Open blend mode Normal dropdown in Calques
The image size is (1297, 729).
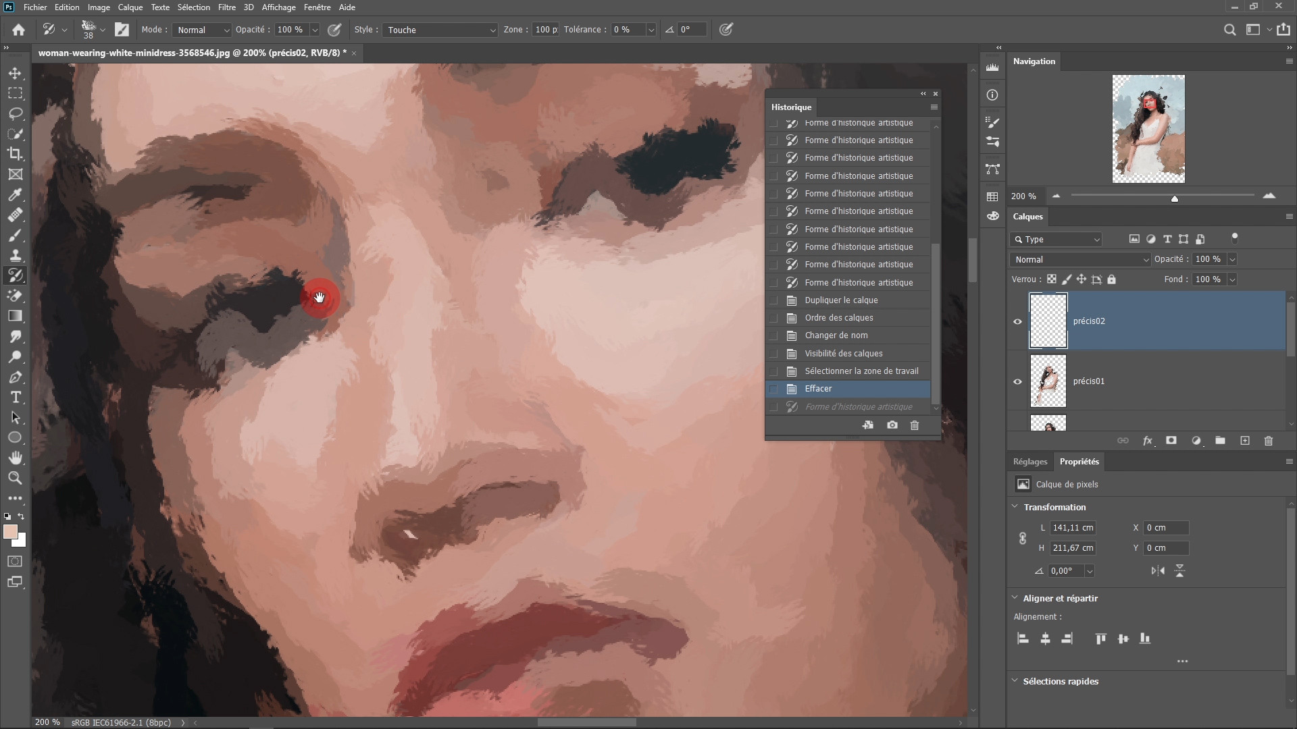click(1080, 260)
